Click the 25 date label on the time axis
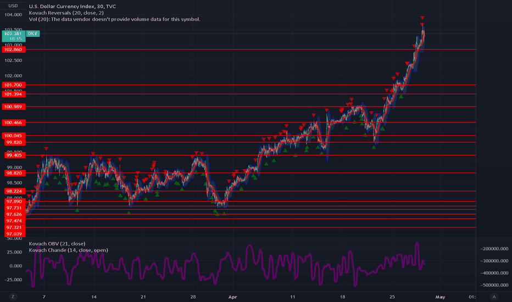512x302 pixels. click(392, 297)
